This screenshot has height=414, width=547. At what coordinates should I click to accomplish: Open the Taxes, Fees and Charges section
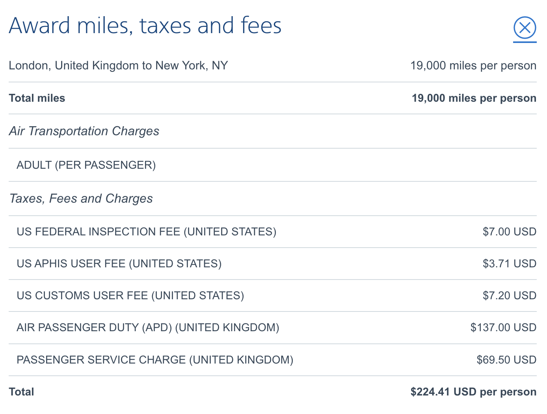(80, 198)
